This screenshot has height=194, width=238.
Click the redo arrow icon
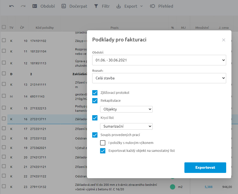pyautogui.click(x=23, y=6)
